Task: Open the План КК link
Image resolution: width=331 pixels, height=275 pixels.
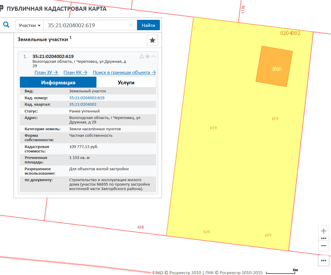Action: [x=75, y=73]
